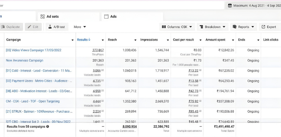Click the Amount spent column header

pos(215,40)
